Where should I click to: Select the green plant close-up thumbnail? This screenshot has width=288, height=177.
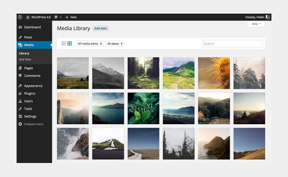[x=143, y=108]
